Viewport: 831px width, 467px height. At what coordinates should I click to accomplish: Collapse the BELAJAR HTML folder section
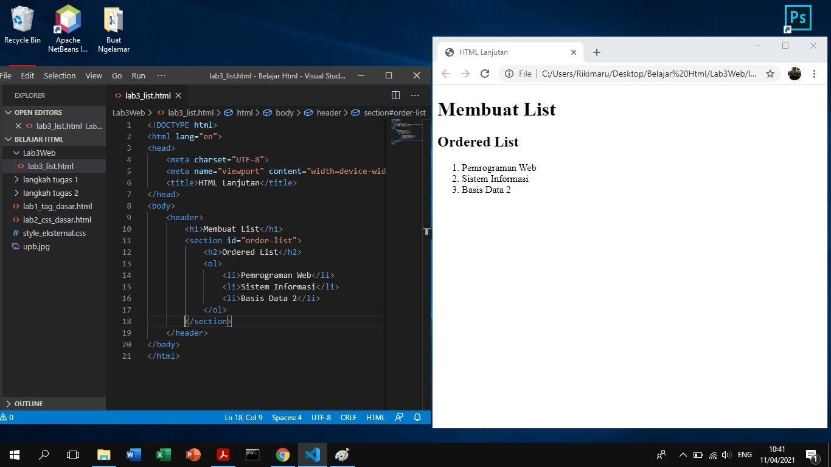point(53,139)
